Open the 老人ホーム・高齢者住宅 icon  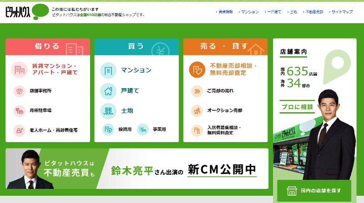coord(20,130)
